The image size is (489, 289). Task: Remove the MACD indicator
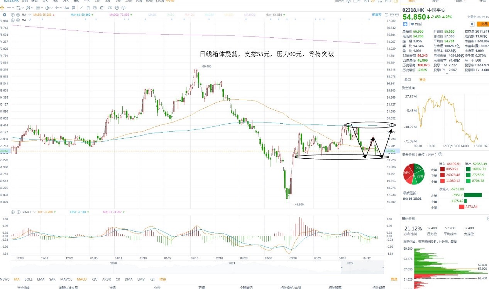pos(19,212)
